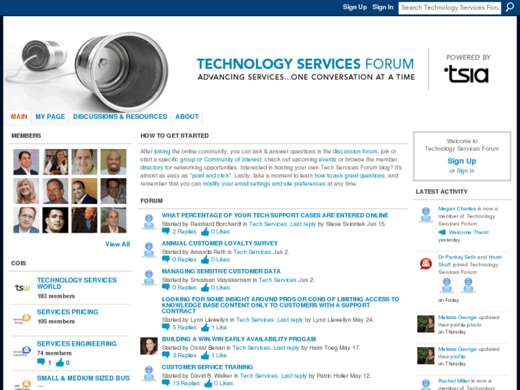Click the Services Engineering group icon
Screen dimensions: 520x390
[22, 351]
